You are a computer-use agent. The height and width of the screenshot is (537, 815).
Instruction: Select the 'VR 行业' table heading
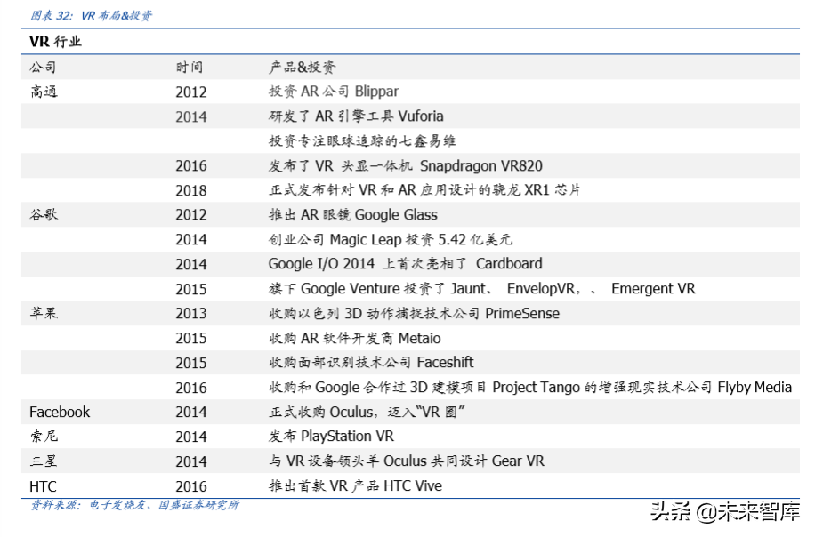click(56, 42)
